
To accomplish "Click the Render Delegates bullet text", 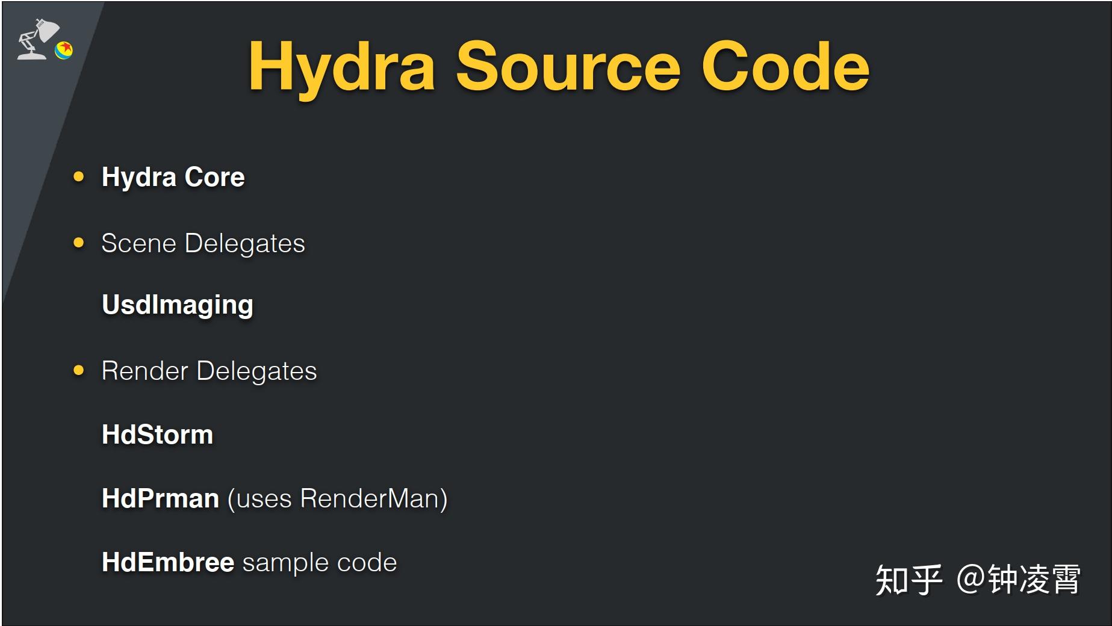I will coord(209,371).
